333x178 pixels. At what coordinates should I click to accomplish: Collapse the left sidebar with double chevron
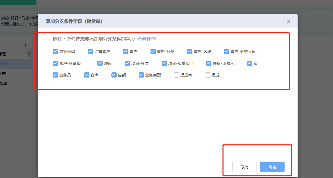click(x=30, y=53)
